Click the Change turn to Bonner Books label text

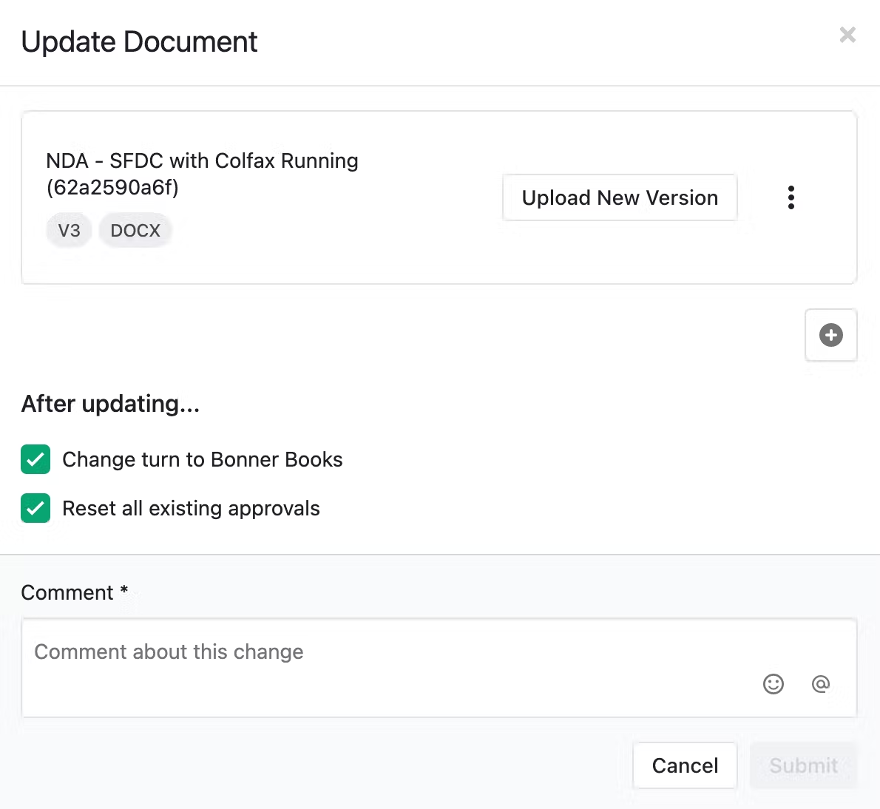coord(202,459)
